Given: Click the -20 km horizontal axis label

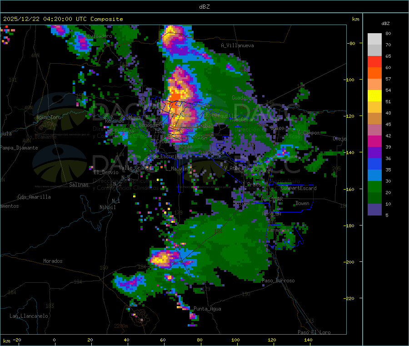Looking at the screenshot, I should pyautogui.click(x=17, y=340).
